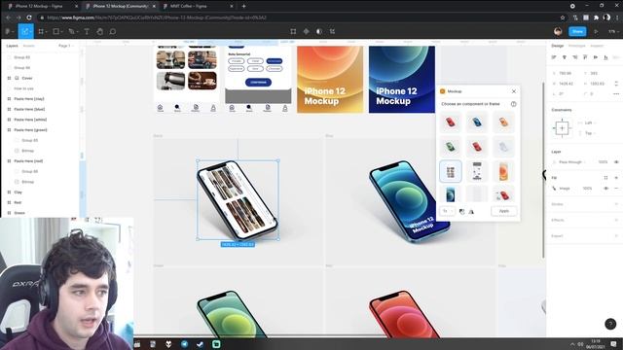The image size is (623, 350).
Task: Click the flip icon left of Apply
Action: (471, 212)
